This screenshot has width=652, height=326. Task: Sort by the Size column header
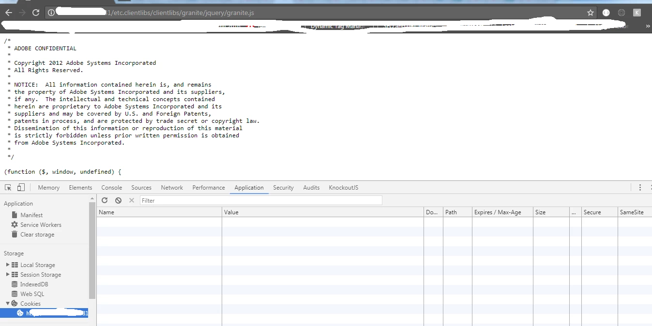click(551, 212)
